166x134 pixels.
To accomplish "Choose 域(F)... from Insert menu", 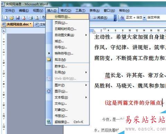I will pyautogui.click(x=68, y=41).
